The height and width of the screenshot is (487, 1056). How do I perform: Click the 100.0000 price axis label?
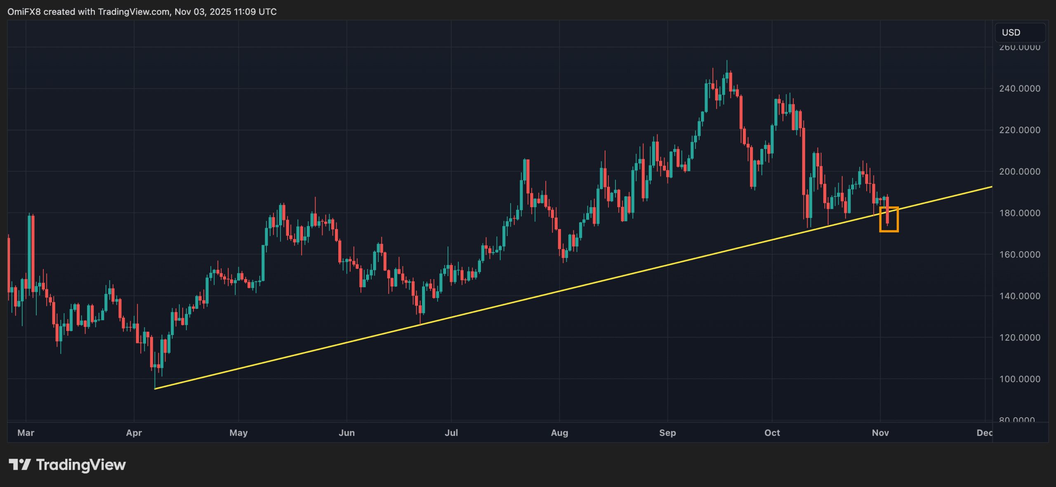[x=1019, y=379]
